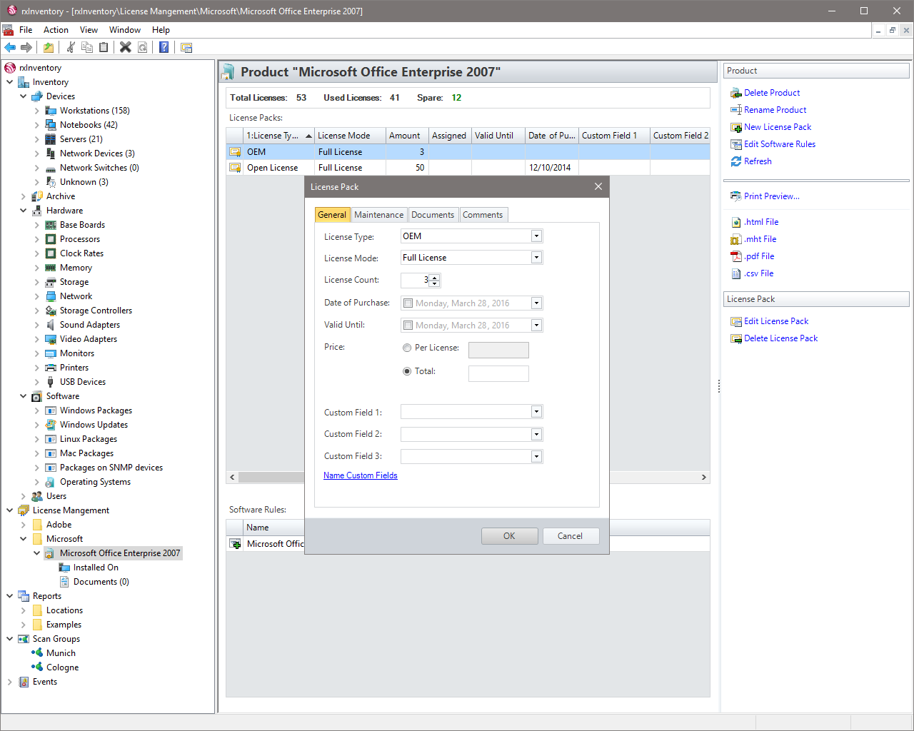Click the New License Pack link
The height and width of the screenshot is (731, 914).
pyautogui.click(x=778, y=127)
